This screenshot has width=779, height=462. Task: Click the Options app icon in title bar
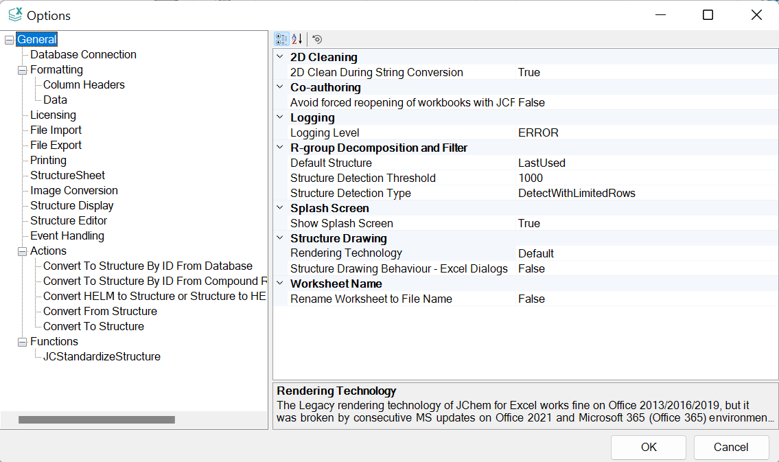pos(15,15)
